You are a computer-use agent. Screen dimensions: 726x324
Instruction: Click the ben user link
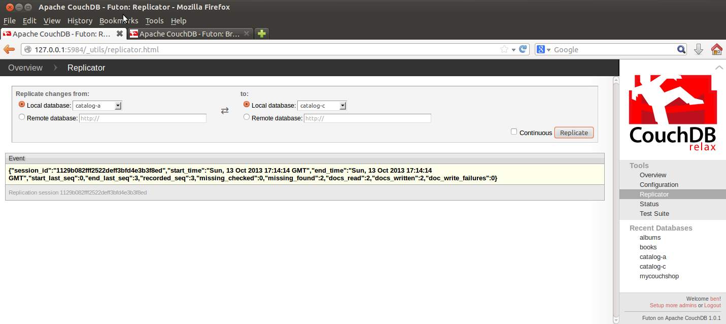point(714,299)
